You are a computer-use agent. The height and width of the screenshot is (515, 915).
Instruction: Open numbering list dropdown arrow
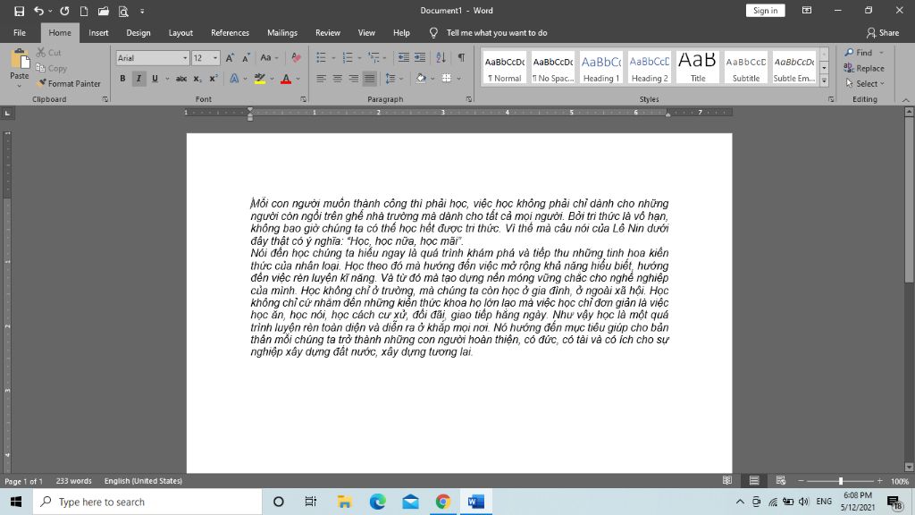pyautogui.click(x=359, y=58)
